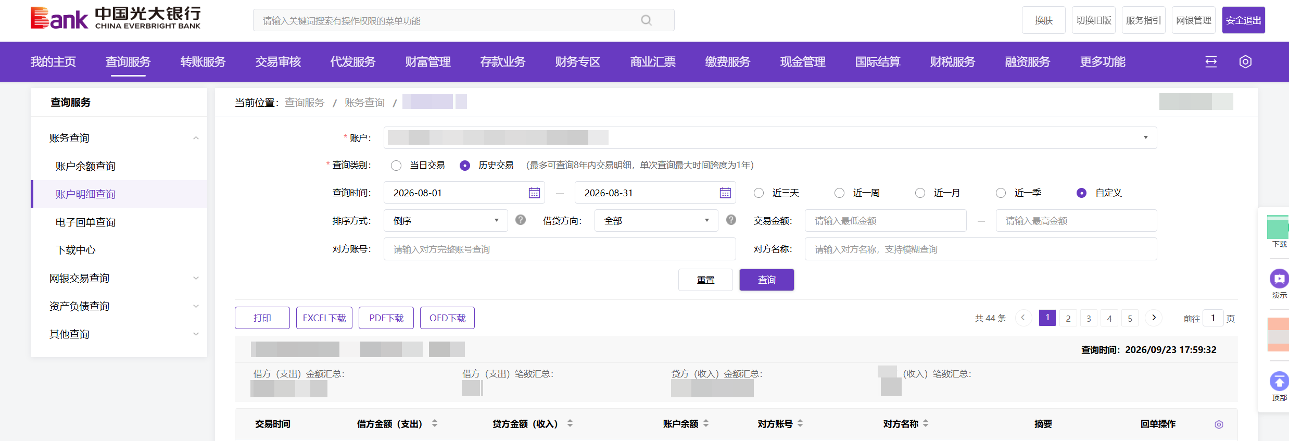Click the search magnifier icon
This screenshot has width=1289, height=441.
(x=646, y=20)
